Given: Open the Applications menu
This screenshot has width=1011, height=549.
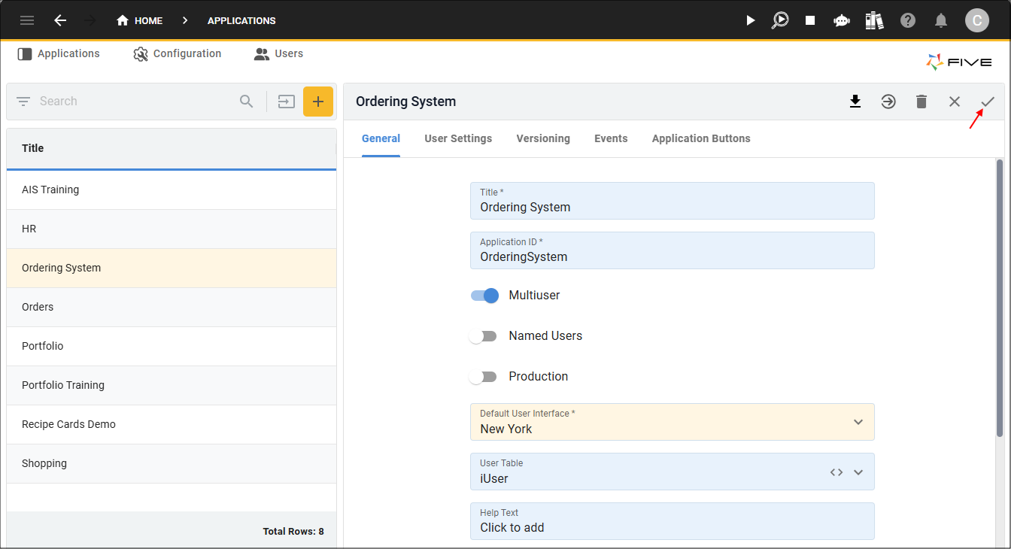Looking at the screenshot, I should click(59, 54).
